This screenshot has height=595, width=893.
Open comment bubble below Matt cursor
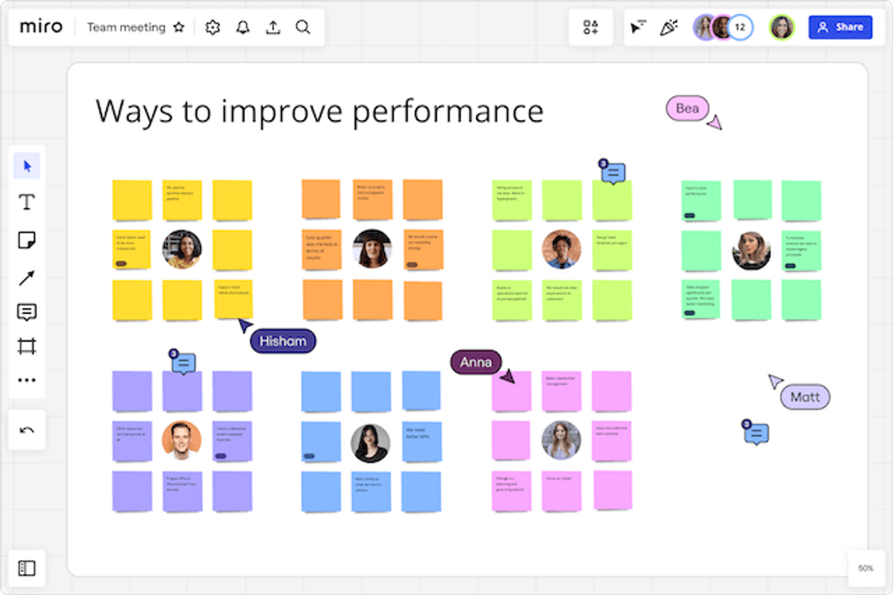tap(756, 433)
